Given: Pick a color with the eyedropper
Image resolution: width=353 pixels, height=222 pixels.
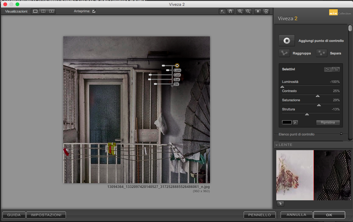Looking at the screenshot, I should (x=295, y=122).
